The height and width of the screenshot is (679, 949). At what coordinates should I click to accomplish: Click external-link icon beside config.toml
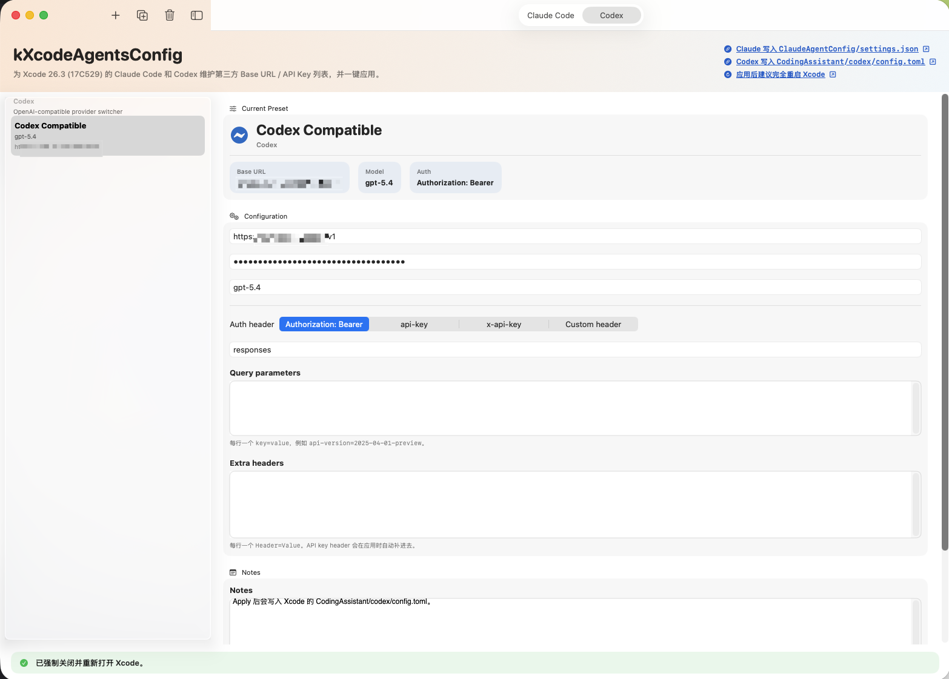click(933, 62)
